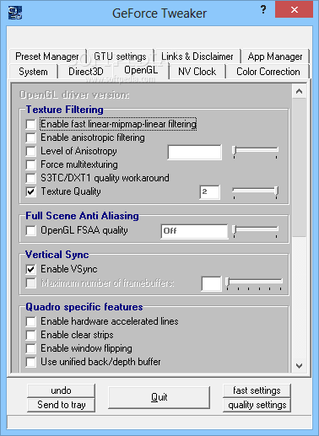Close the GeForce Tweaker window

pyautogui.click(x=294, y=10)
